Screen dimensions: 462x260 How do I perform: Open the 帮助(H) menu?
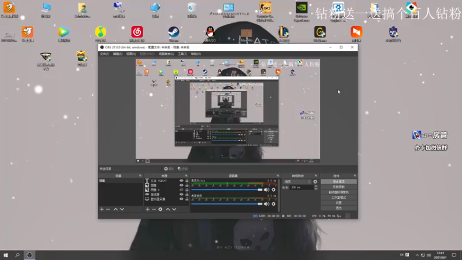[196, 54]
